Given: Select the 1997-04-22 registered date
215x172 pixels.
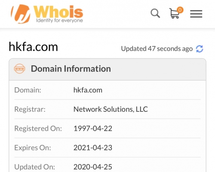Looking at the screenshot, I should (x=93, y=129).
